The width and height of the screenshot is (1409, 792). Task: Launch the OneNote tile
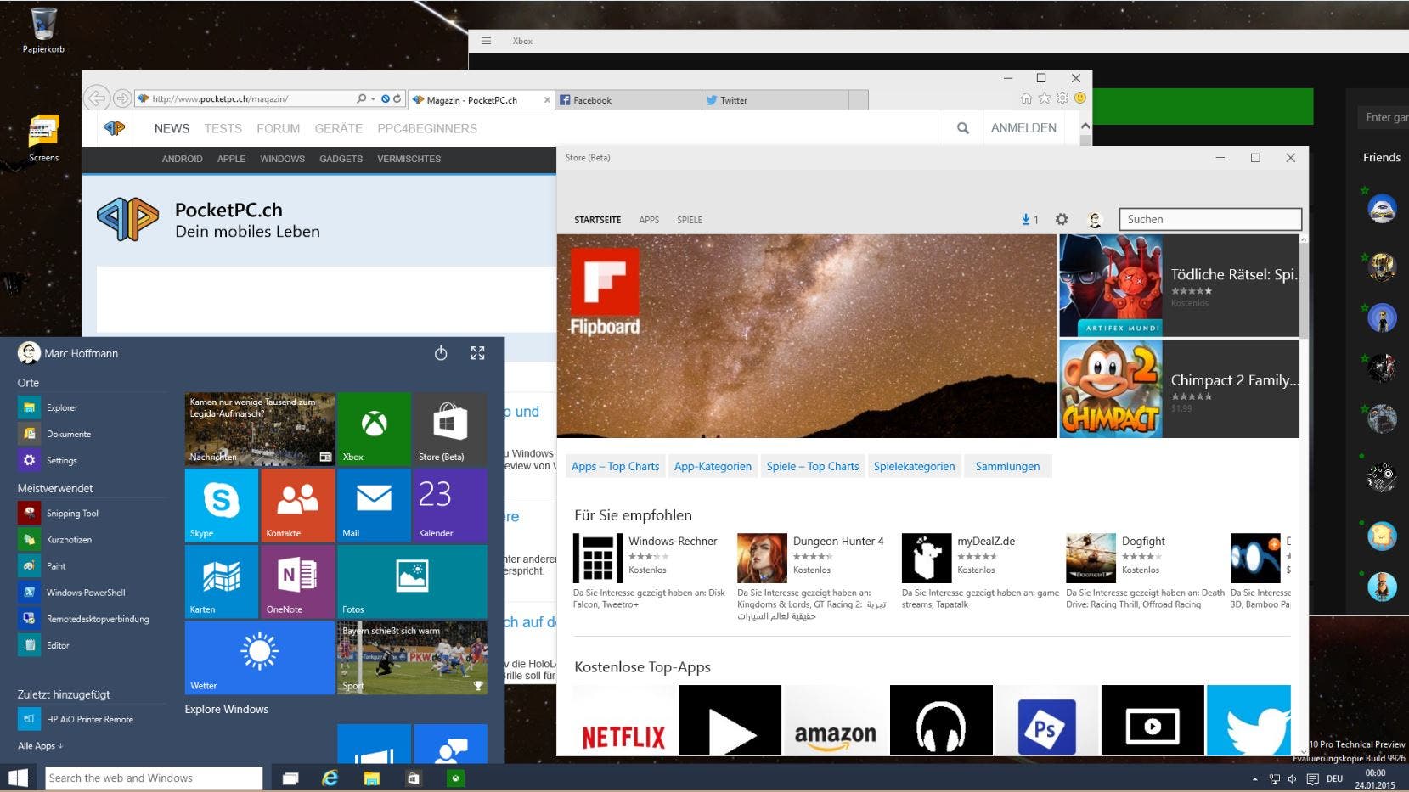[x=298, y=581]
